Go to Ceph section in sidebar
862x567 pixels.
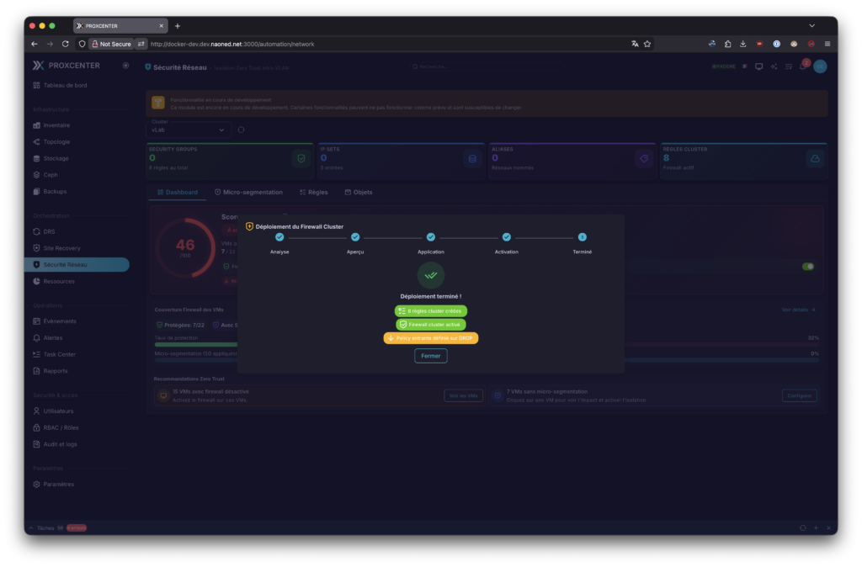51,175
